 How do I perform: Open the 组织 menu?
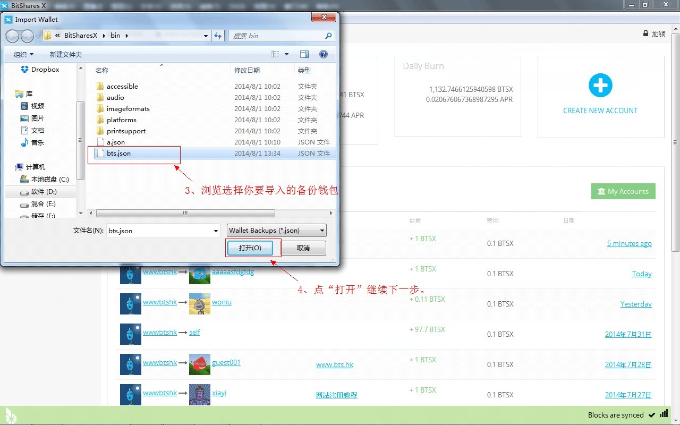(x=23, y=55)
